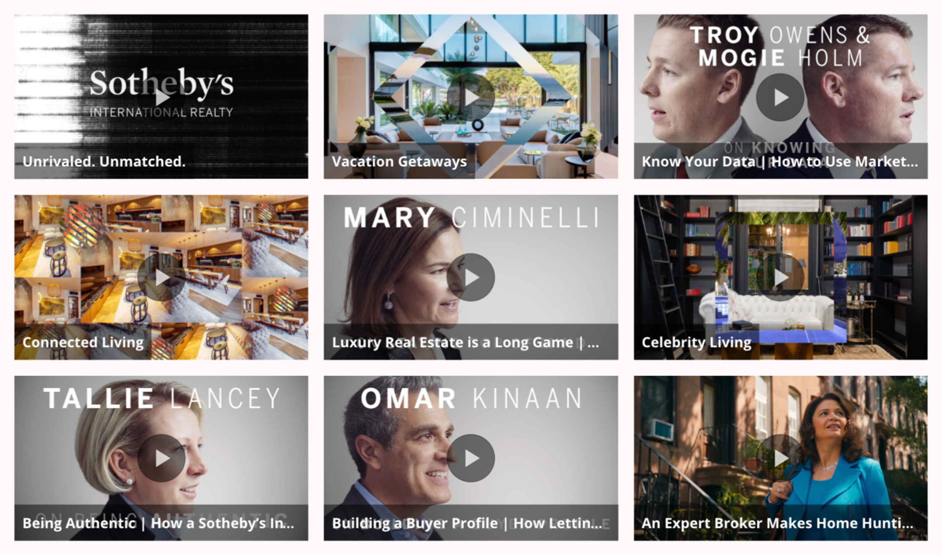Open 'Being Authentic | How a Sotheby's' caption
942x555 pixels.
tap(158, 523)
